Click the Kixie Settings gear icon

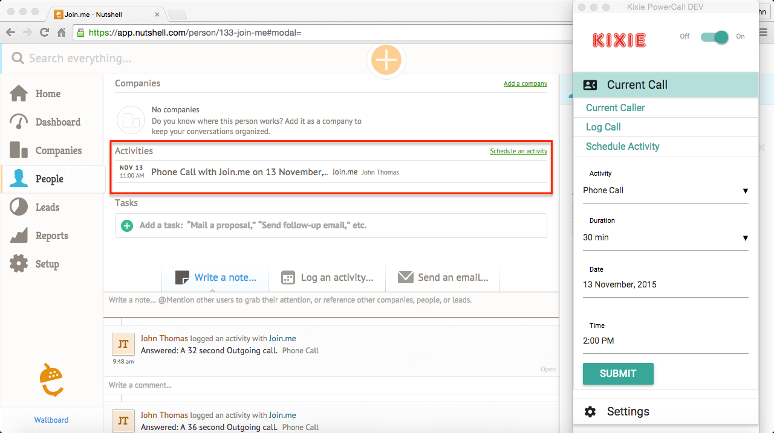point(590,412)
